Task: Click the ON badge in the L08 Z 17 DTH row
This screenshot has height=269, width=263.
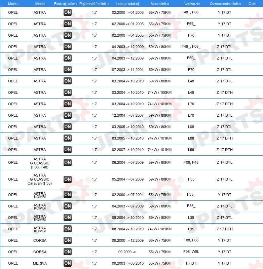Action: tap(67, 138)
